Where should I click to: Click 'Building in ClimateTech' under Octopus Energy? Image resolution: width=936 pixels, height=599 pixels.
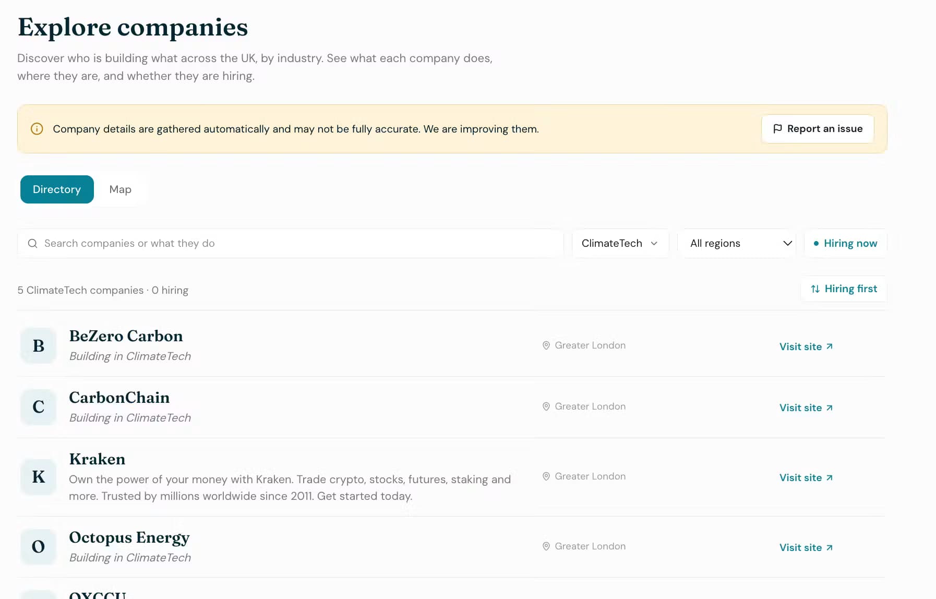pos(130,558)
